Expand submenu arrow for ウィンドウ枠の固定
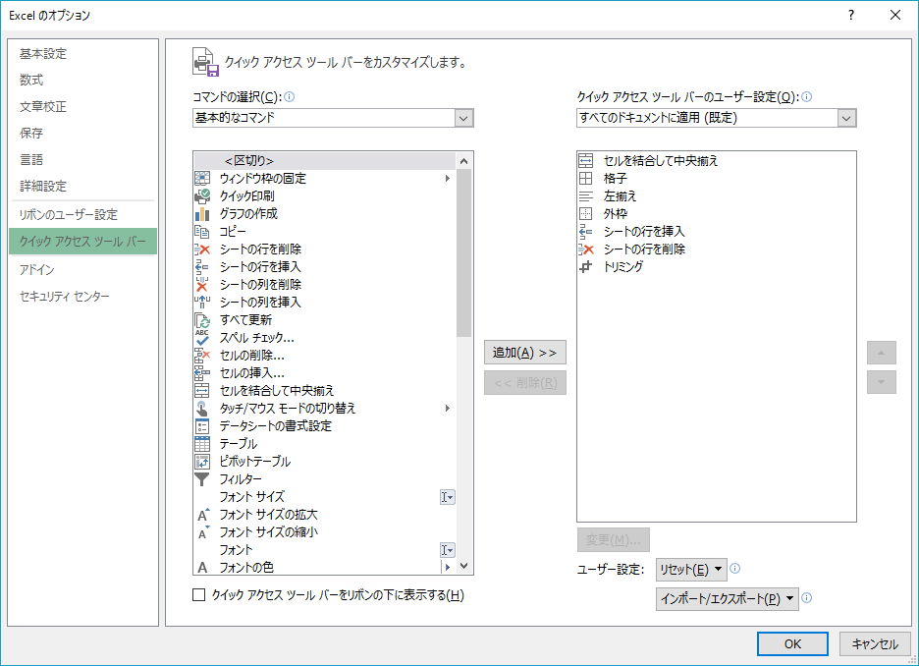 point(447,178)
